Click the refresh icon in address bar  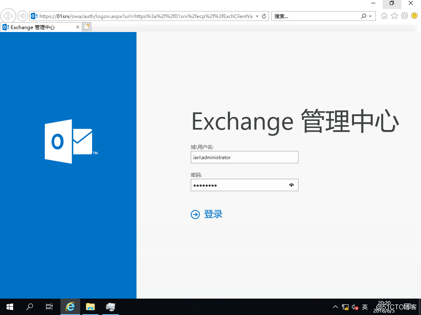(264, 16)
